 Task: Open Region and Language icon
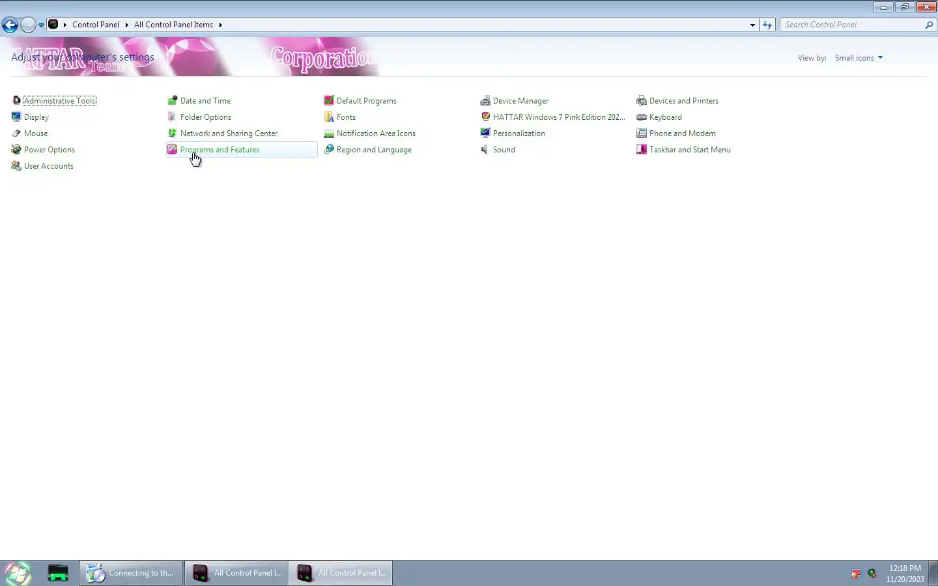[329, 149]
